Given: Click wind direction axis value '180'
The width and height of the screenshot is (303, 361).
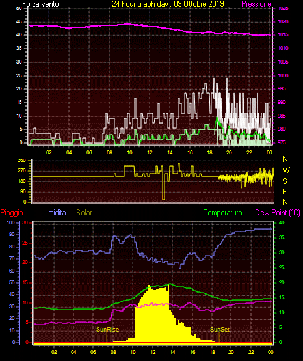Looking at the screenshot, I should 22,181.
